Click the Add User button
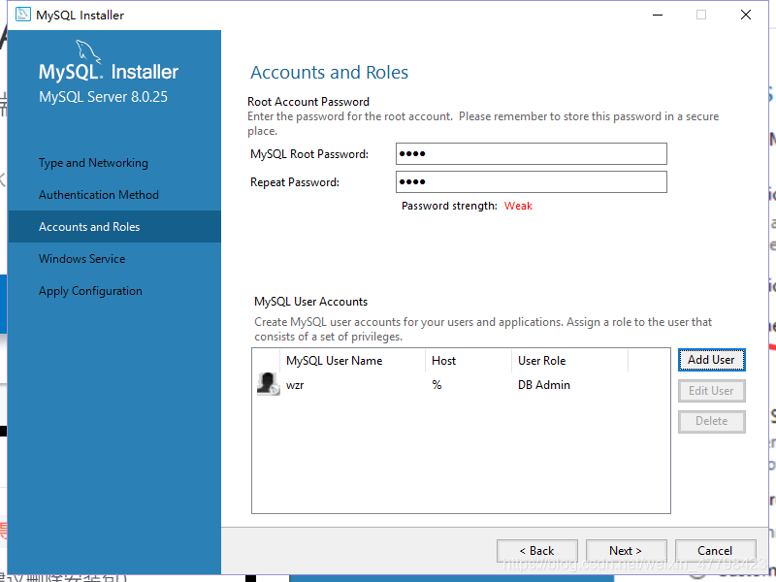This screenshot has height=582, width=776. (711, 360)
